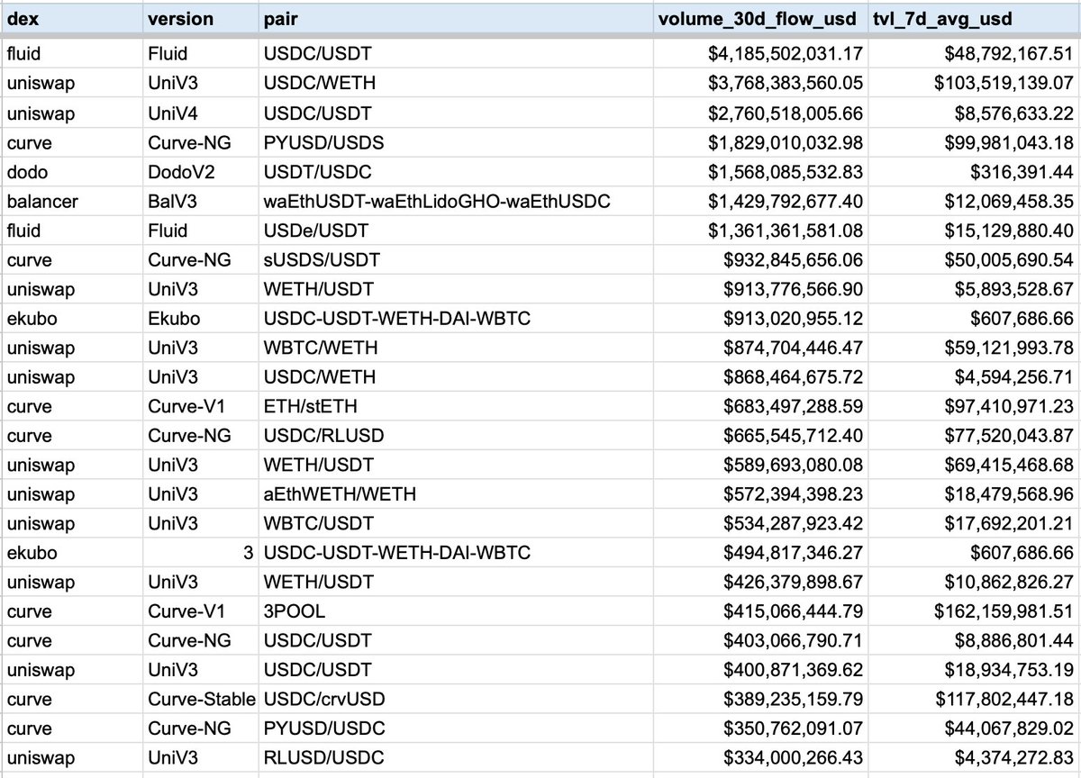This screenshot has width=1081, height=778.
Task: Click the cell $97,410,971.23
Action: pos(976,406)
